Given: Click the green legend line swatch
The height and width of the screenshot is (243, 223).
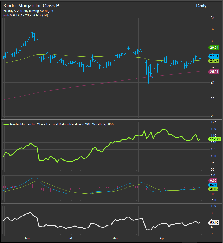Looking at the screenshot, I should (x=6, y=124).
